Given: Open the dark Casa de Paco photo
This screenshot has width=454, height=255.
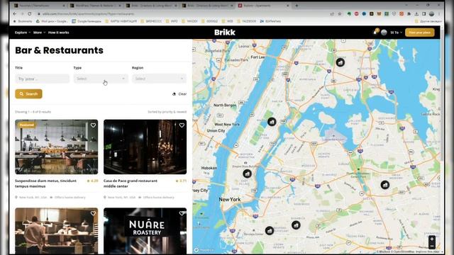Looking at the screenshot, I should pos(145,147).
